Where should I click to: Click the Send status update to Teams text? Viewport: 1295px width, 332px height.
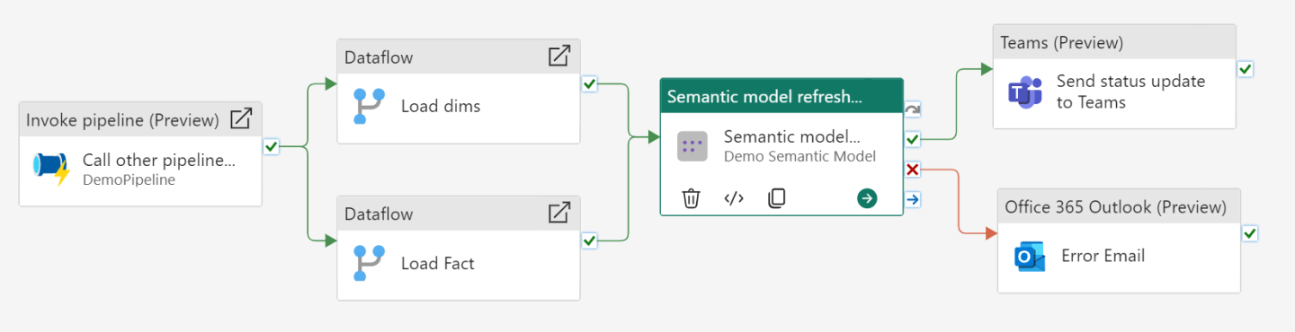[1130, 92]
